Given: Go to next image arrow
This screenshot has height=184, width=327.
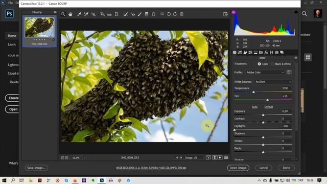Looking at the screenshot, I should coord(181,158).
